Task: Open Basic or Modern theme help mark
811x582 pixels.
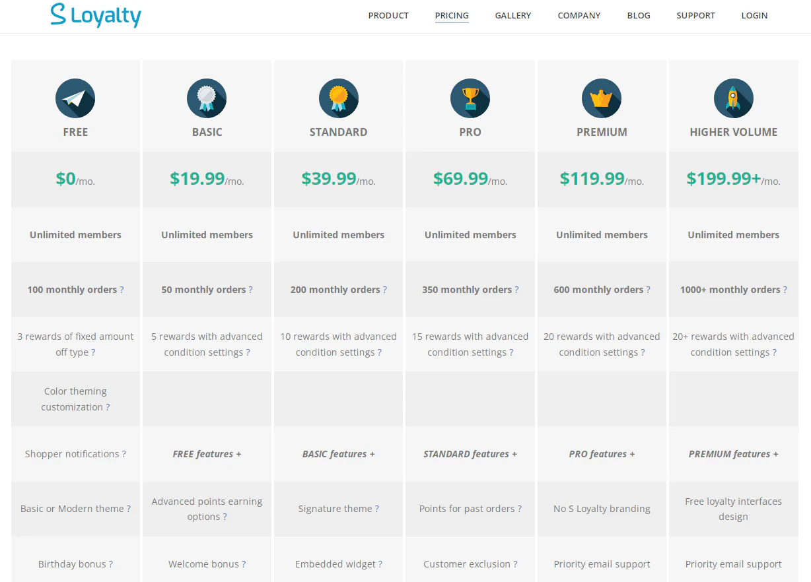Action: 128,509
